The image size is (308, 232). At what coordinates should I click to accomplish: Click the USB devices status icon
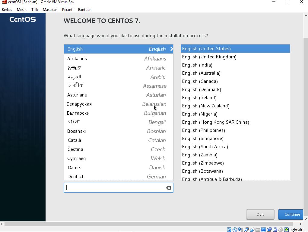252,230
